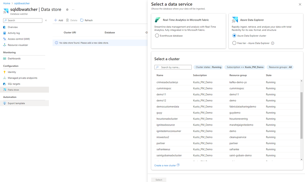Close the Select a data service panel

click(x=300, y=5)
